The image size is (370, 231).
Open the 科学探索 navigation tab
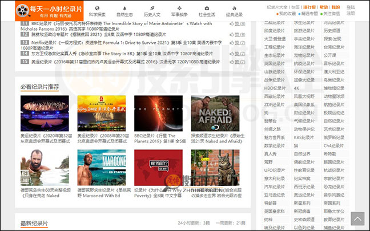[97, 13]
